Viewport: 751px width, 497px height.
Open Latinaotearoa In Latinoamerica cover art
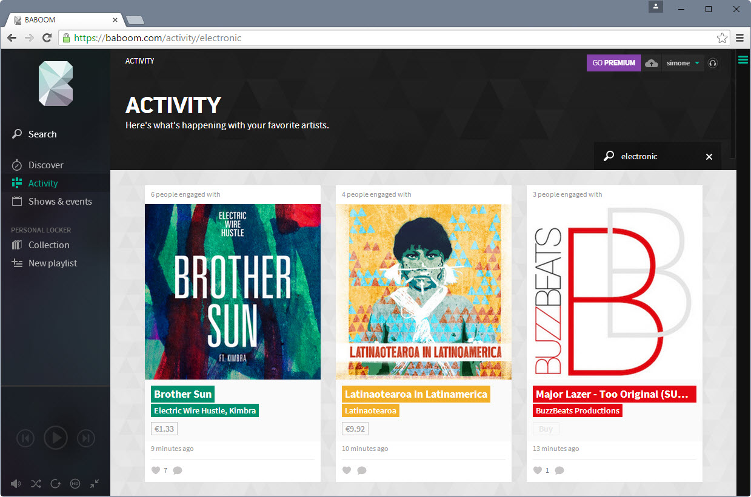pos(424,292)
